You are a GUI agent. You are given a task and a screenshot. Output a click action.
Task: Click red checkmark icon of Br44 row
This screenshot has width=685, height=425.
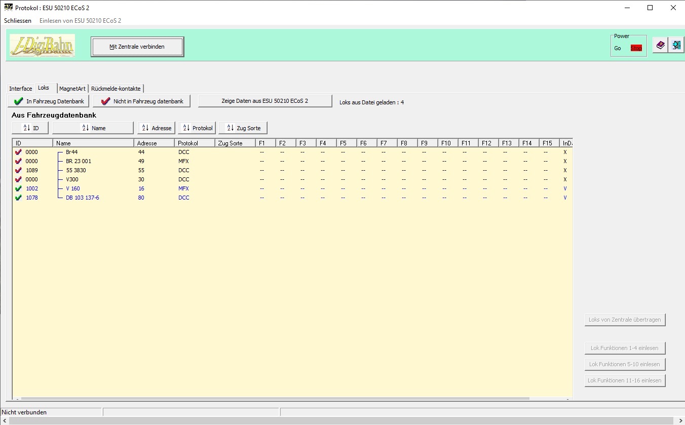(x=19, y=152)
